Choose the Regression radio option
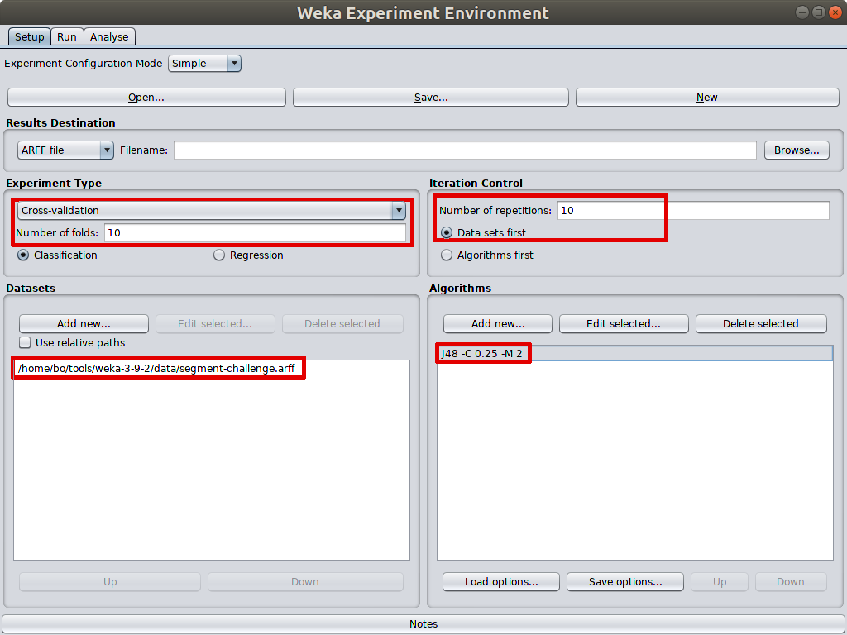 [x=218, y=255]
